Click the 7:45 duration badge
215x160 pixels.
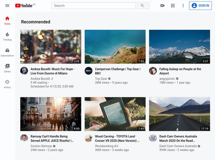[141, 129]
